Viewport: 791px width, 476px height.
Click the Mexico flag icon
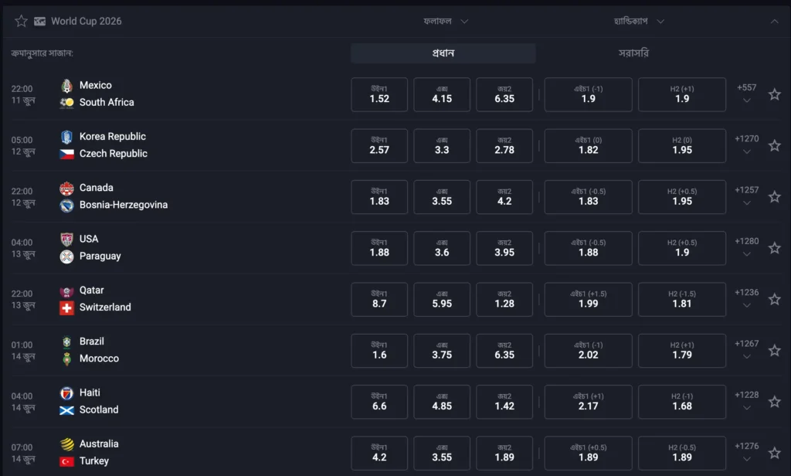(x=67, y=85)
